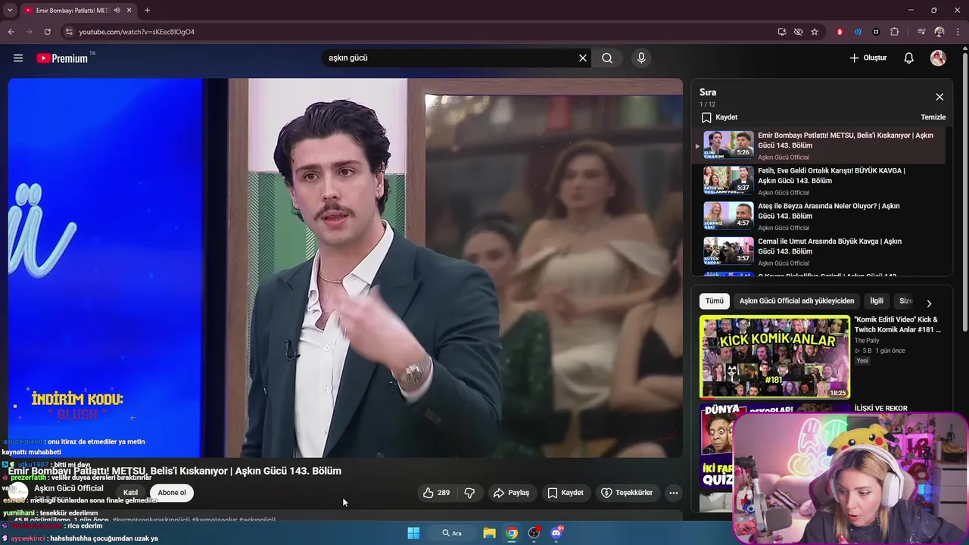
Task: Open Chrome extensions puzzle menu
Action: click(x=895, y=32)
